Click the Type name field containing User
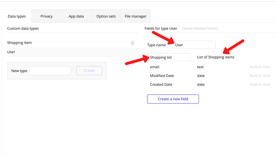This screenshot has width=276, height=155. click(194, 45)
